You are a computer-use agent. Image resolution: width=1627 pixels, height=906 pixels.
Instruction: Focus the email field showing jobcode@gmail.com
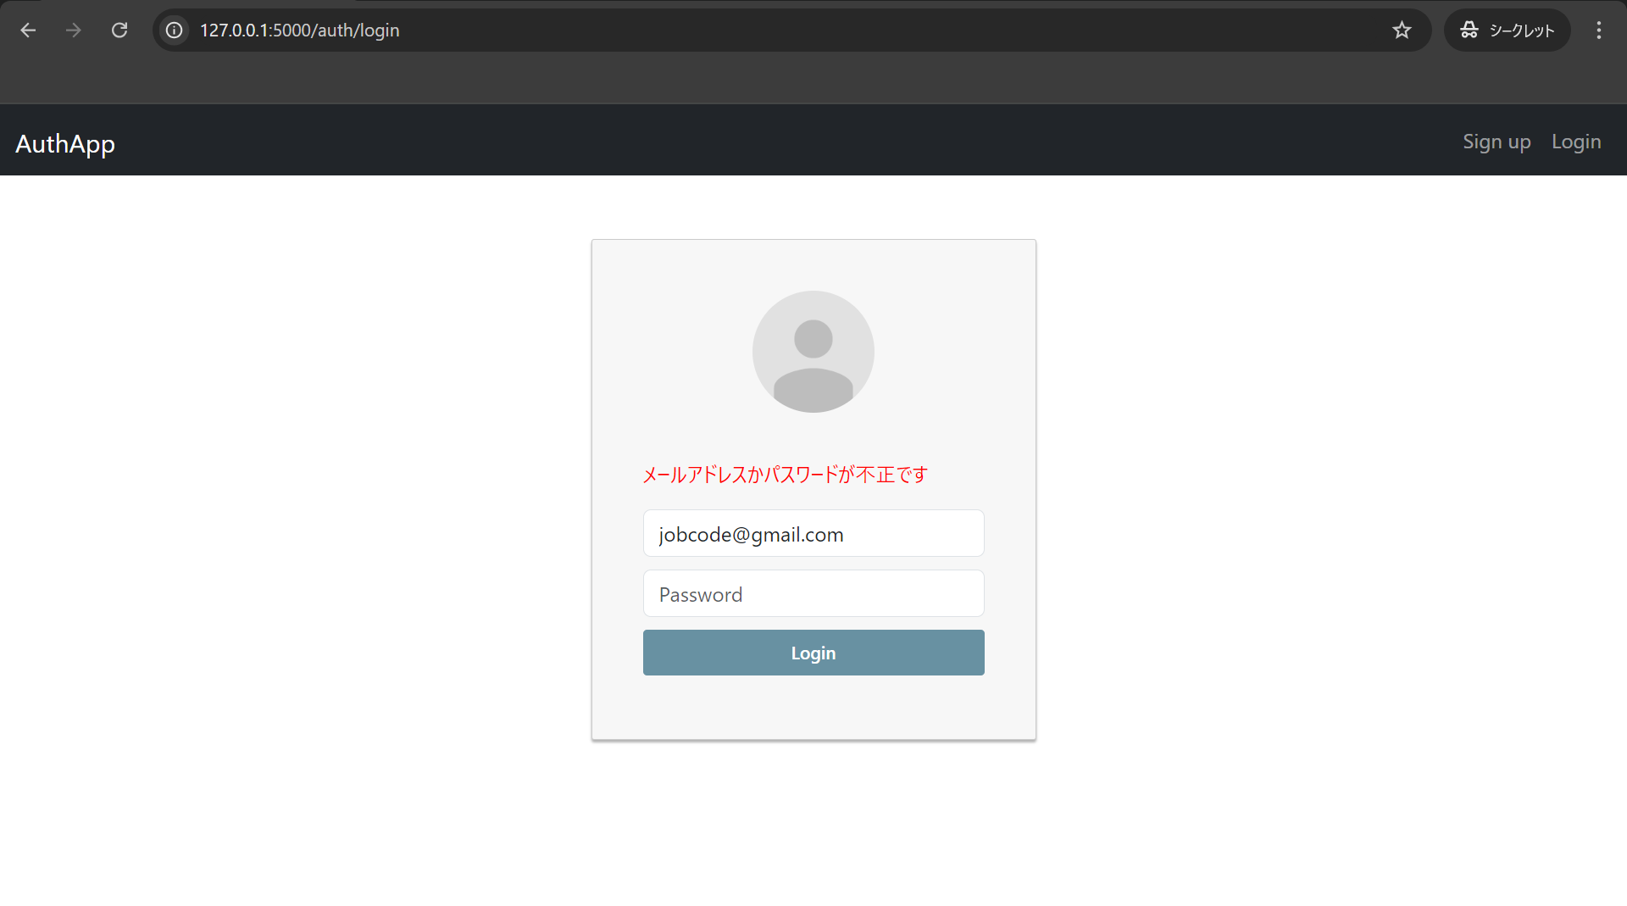(813, 533)
